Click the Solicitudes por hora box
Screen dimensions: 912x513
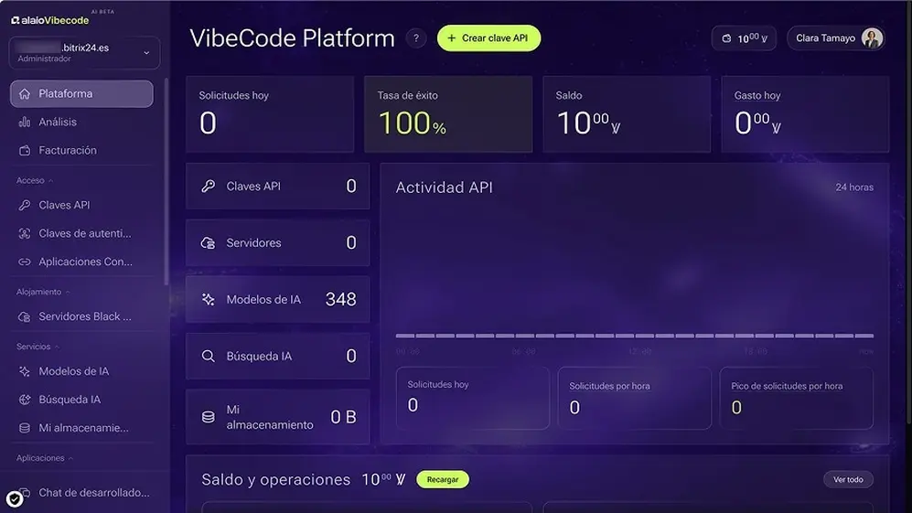[x=635, y=399]
